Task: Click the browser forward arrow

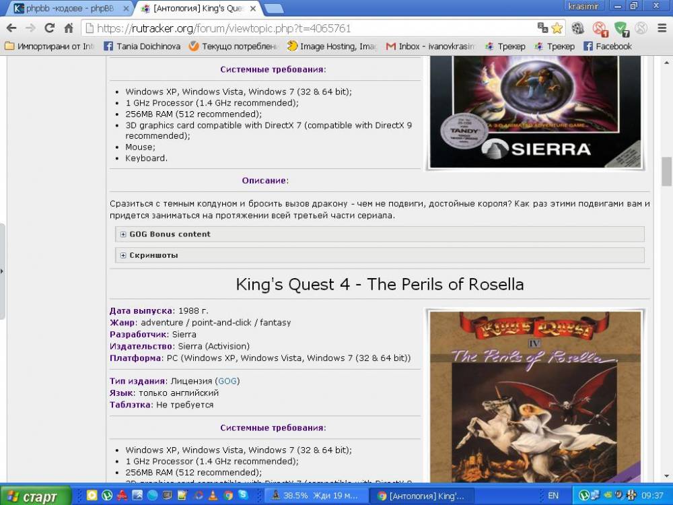Action: pos(30,28)
